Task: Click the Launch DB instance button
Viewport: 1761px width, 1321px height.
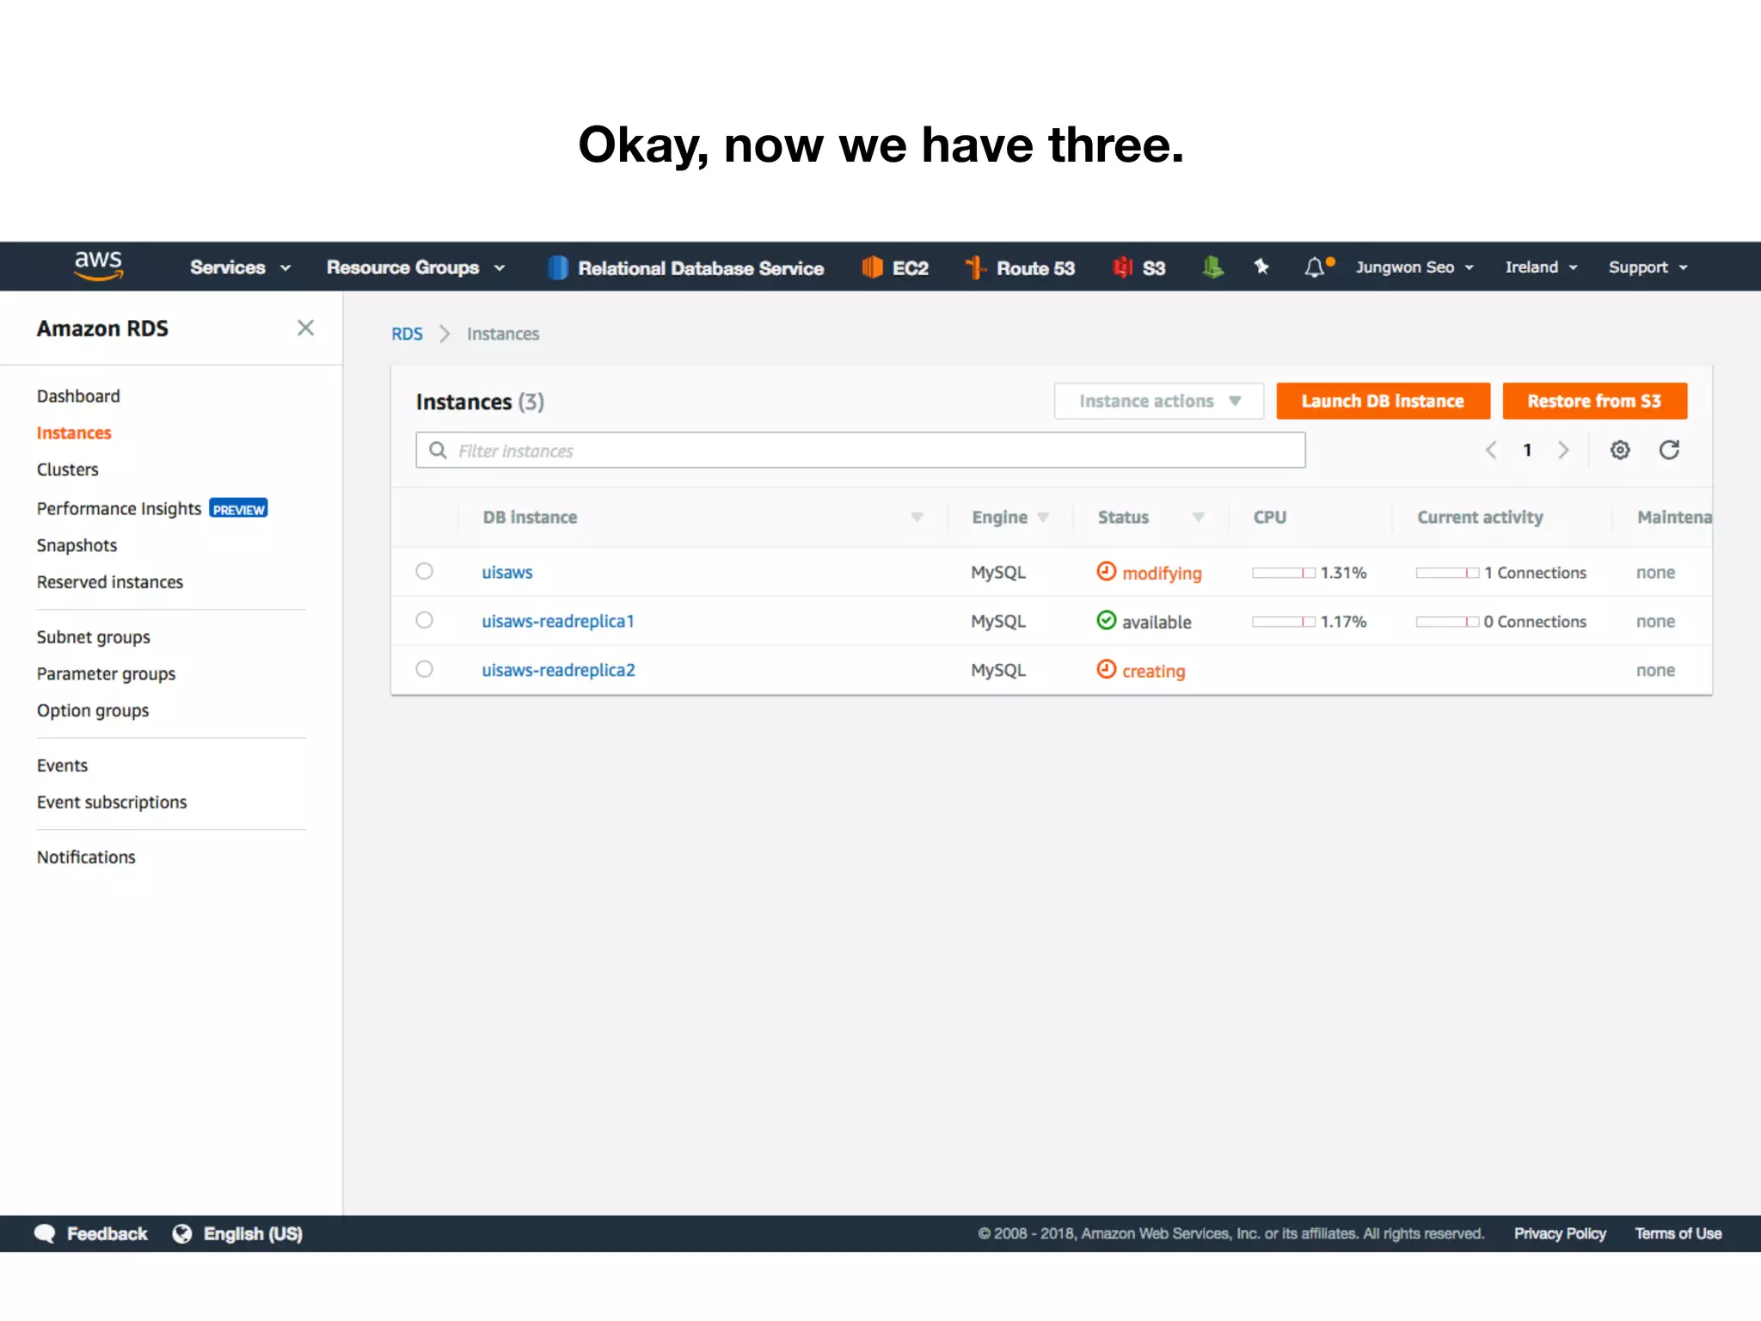Action: pyautogui.click(x=1382, y=401)
